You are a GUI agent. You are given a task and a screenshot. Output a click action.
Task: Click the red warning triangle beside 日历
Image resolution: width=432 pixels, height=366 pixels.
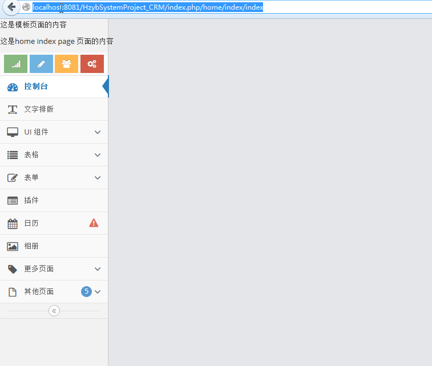[x=94, y=223]
